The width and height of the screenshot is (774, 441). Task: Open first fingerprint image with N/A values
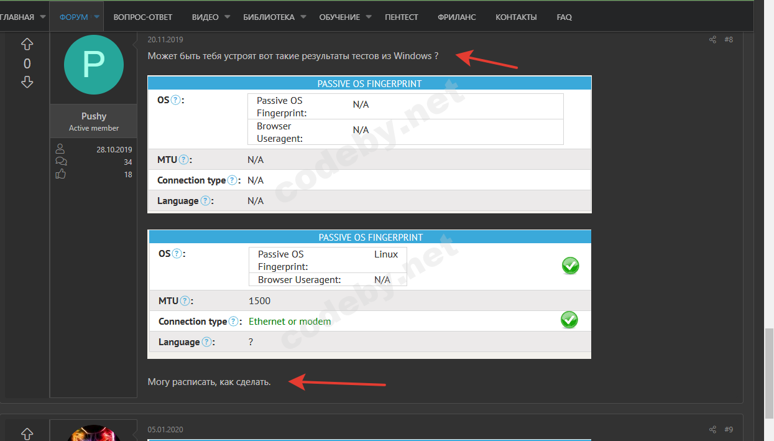click(369, 144)
